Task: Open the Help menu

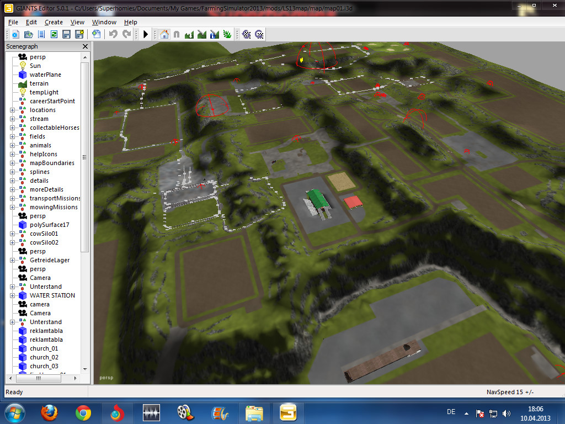Action: 130,22
